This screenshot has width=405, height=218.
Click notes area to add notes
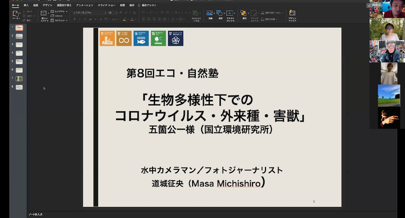coord(36,214)
